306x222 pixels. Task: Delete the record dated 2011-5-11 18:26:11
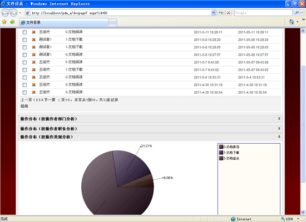pos(34,32)
